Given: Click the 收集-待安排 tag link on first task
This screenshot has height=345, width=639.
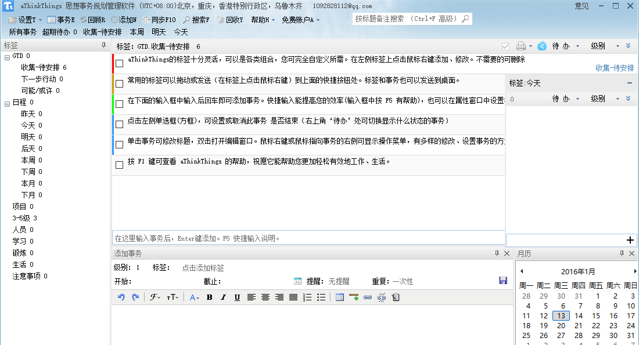Looking at the screenshot, I should pyautogui.click(x=615, y=68).
